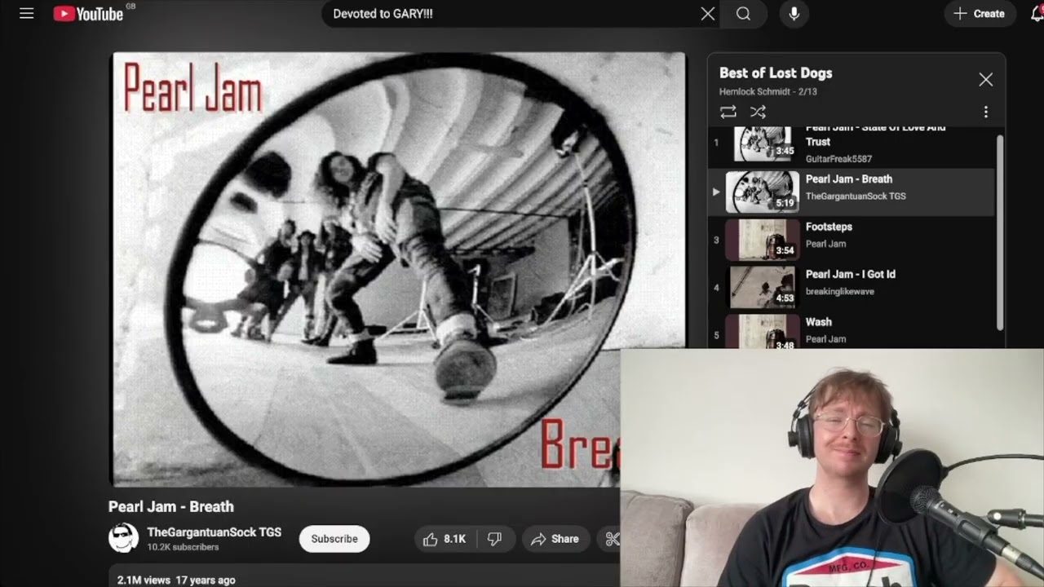
Task: Click the main video player
Action: [x=398, y=269]
